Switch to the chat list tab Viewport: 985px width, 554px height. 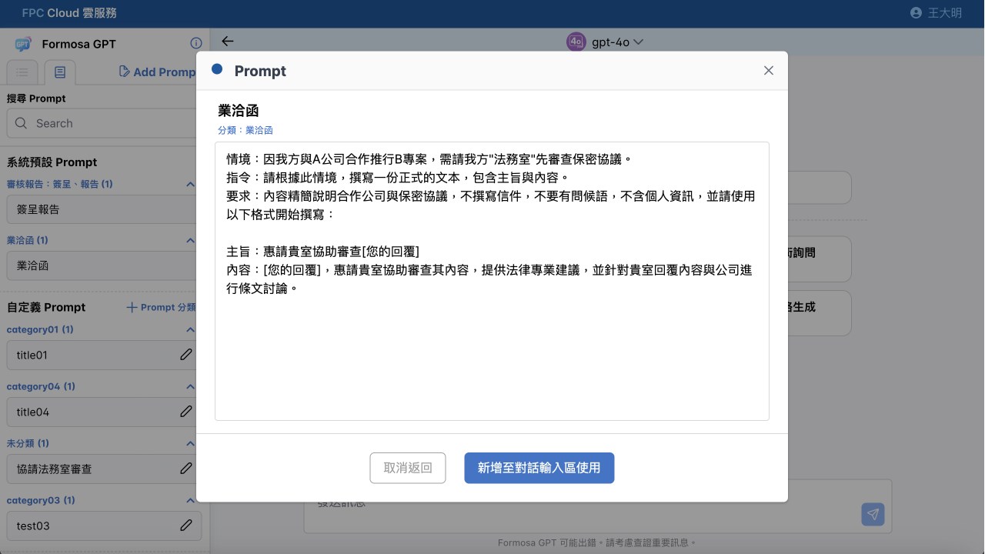coord(22,72)
